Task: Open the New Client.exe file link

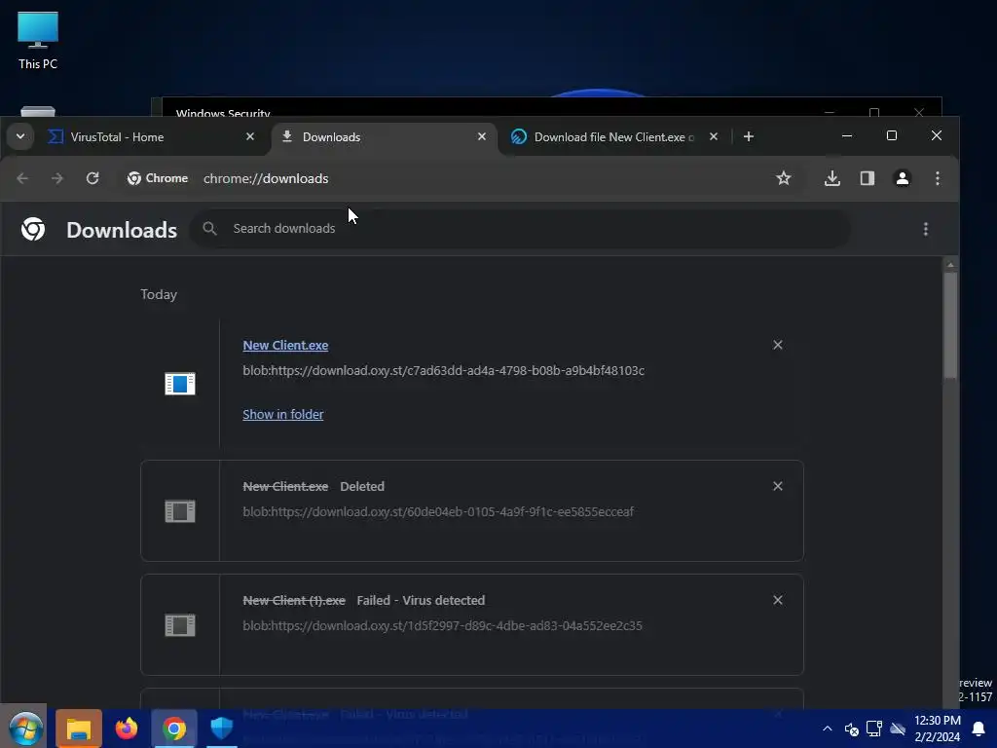Action: [285, 346]
